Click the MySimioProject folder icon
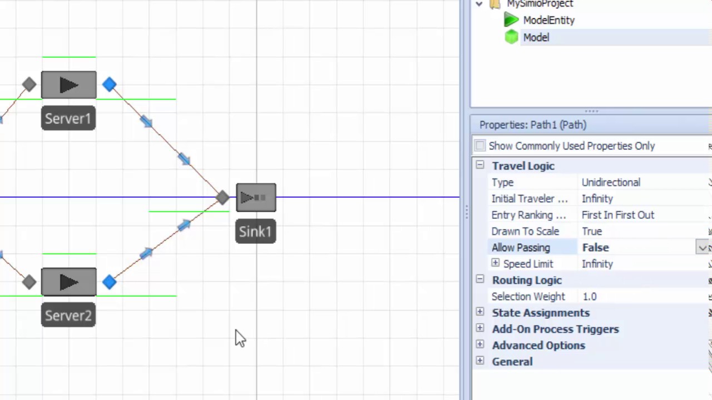 click(x=495, y=4)
